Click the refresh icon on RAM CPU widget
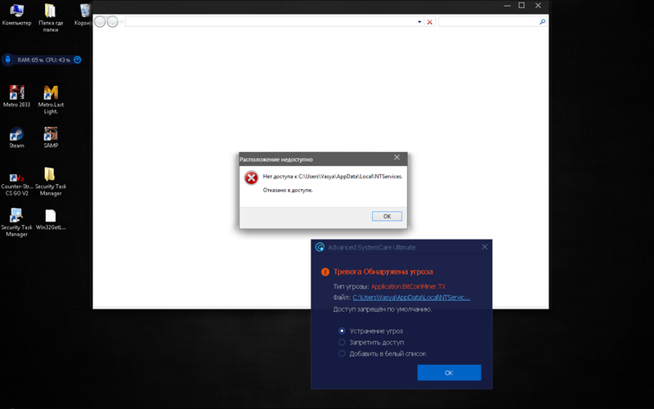This screenshot has height=409, width=654. click(x=77, y=60)
